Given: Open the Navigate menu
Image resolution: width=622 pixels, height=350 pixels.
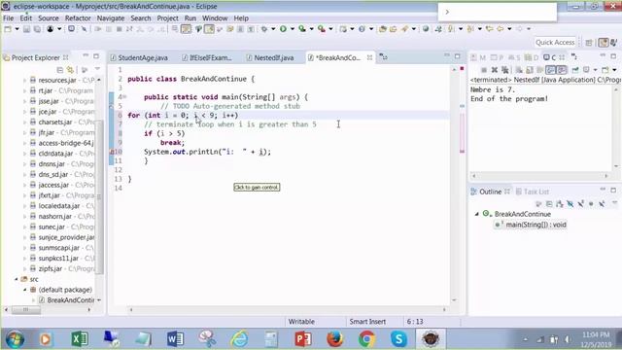Looking at the screenshot, I should (x=111, y=18).
